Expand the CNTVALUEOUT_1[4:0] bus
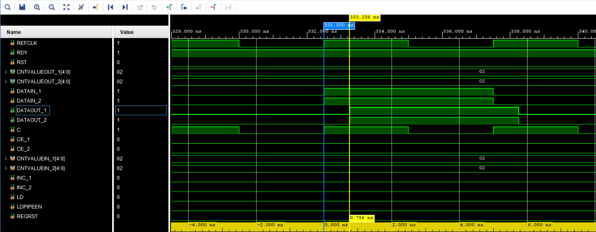 (x=5, y=72)
